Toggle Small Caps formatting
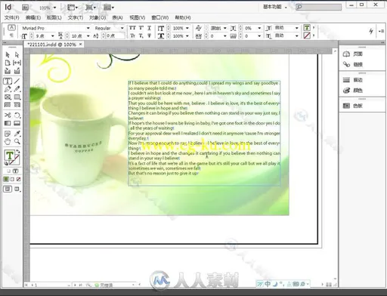The height and width of the screenshot is (296, 387). [132, 35]
